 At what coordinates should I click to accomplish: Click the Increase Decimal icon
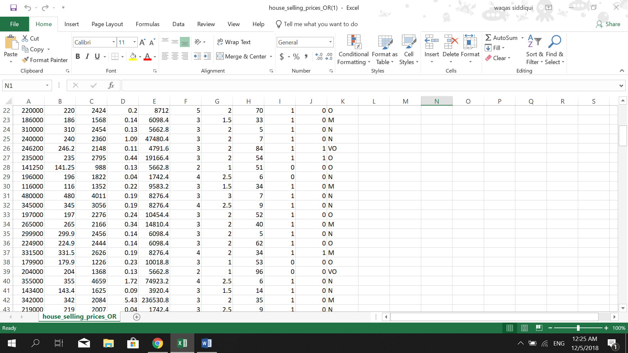319,57
